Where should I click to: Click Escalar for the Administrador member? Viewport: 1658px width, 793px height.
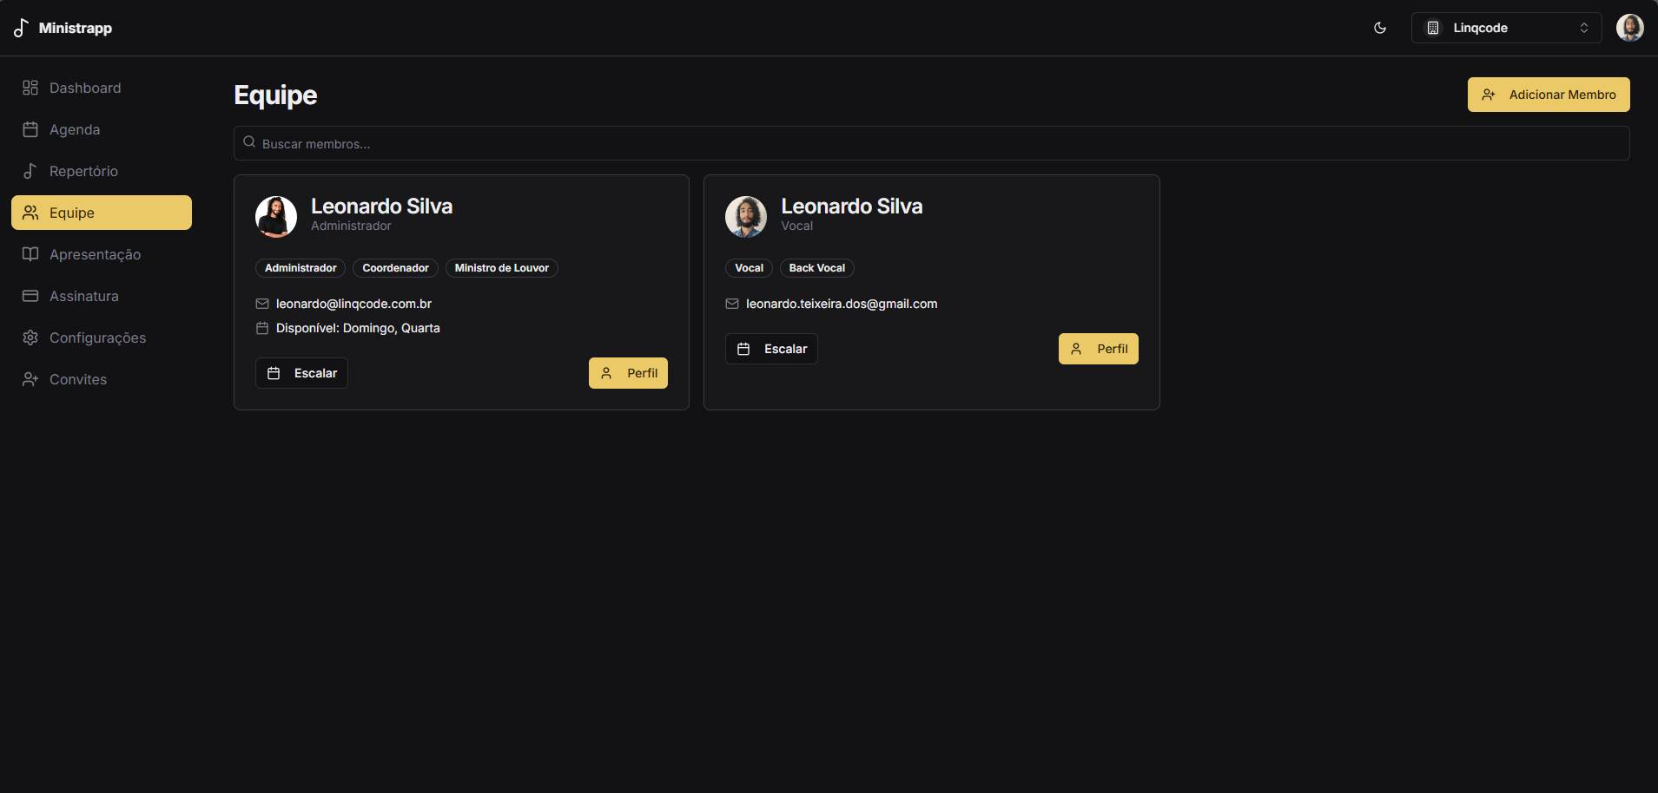coord(301,373)
